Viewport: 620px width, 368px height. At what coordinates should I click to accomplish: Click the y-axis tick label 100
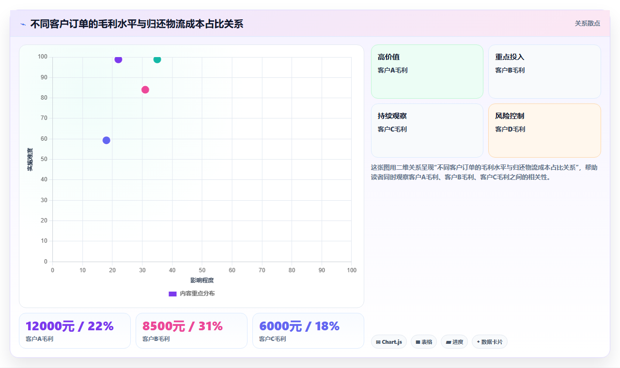tap(43, 57)
